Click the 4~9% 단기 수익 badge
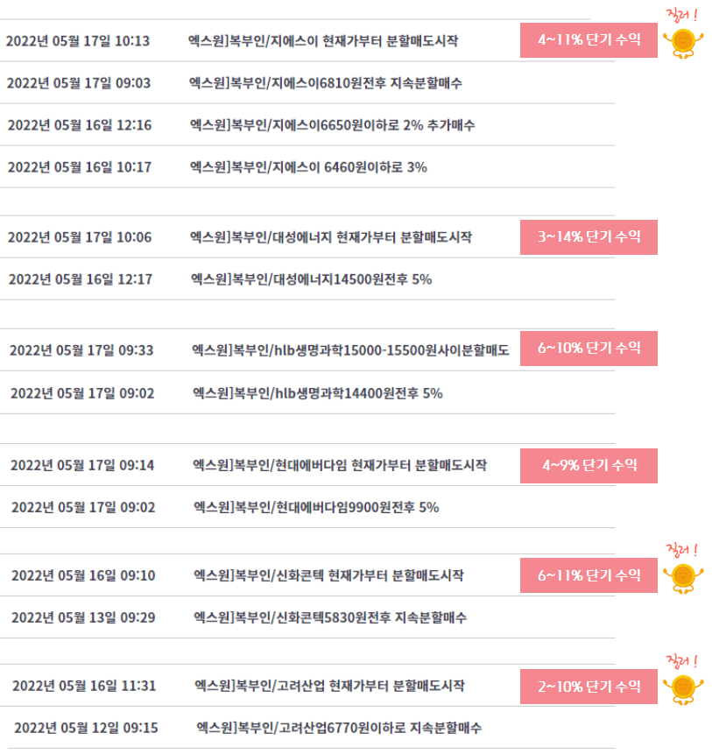Image resolution: width=712 pixels, height=754 pixels. 589,466
